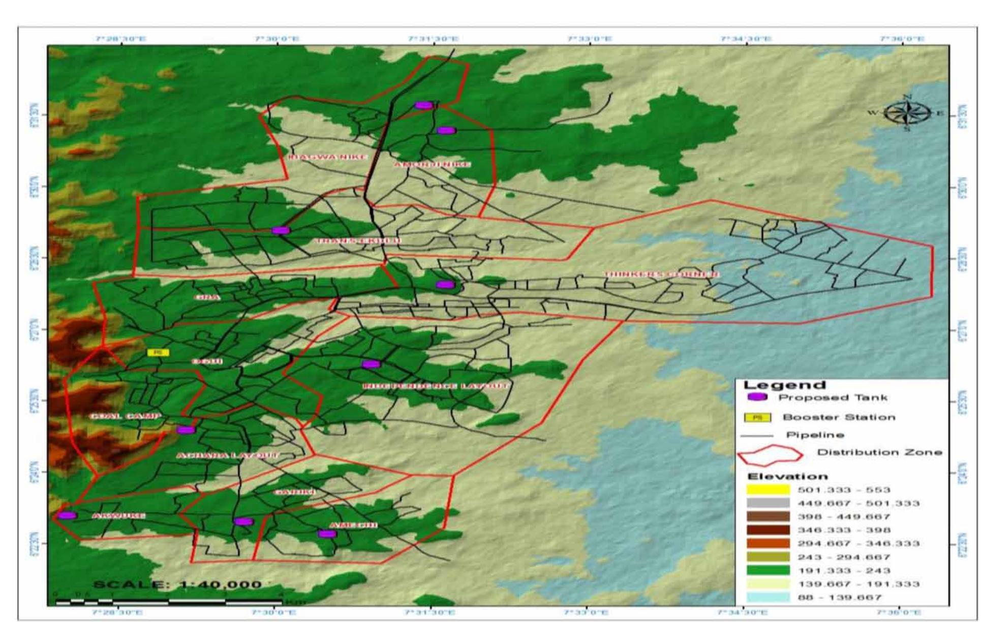Image resolution: width=983 pixels, height=622 pixels.
Task: Click the THINKERS CORNER zone label
Action: tap(661, 274)
